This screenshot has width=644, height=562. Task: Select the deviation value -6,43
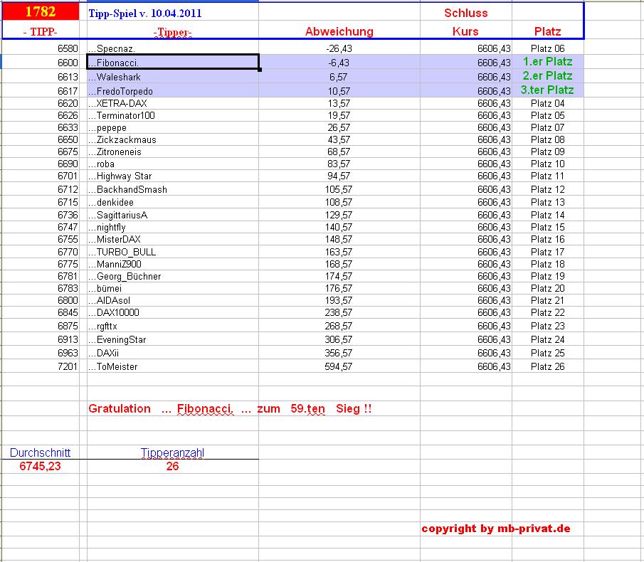click(x=339, y=63)
